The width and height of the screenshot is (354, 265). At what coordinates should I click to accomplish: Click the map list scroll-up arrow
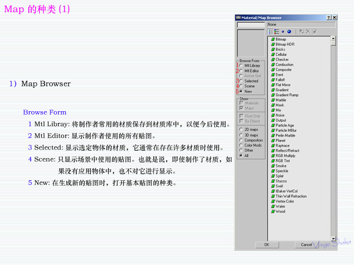click(333, 38)
